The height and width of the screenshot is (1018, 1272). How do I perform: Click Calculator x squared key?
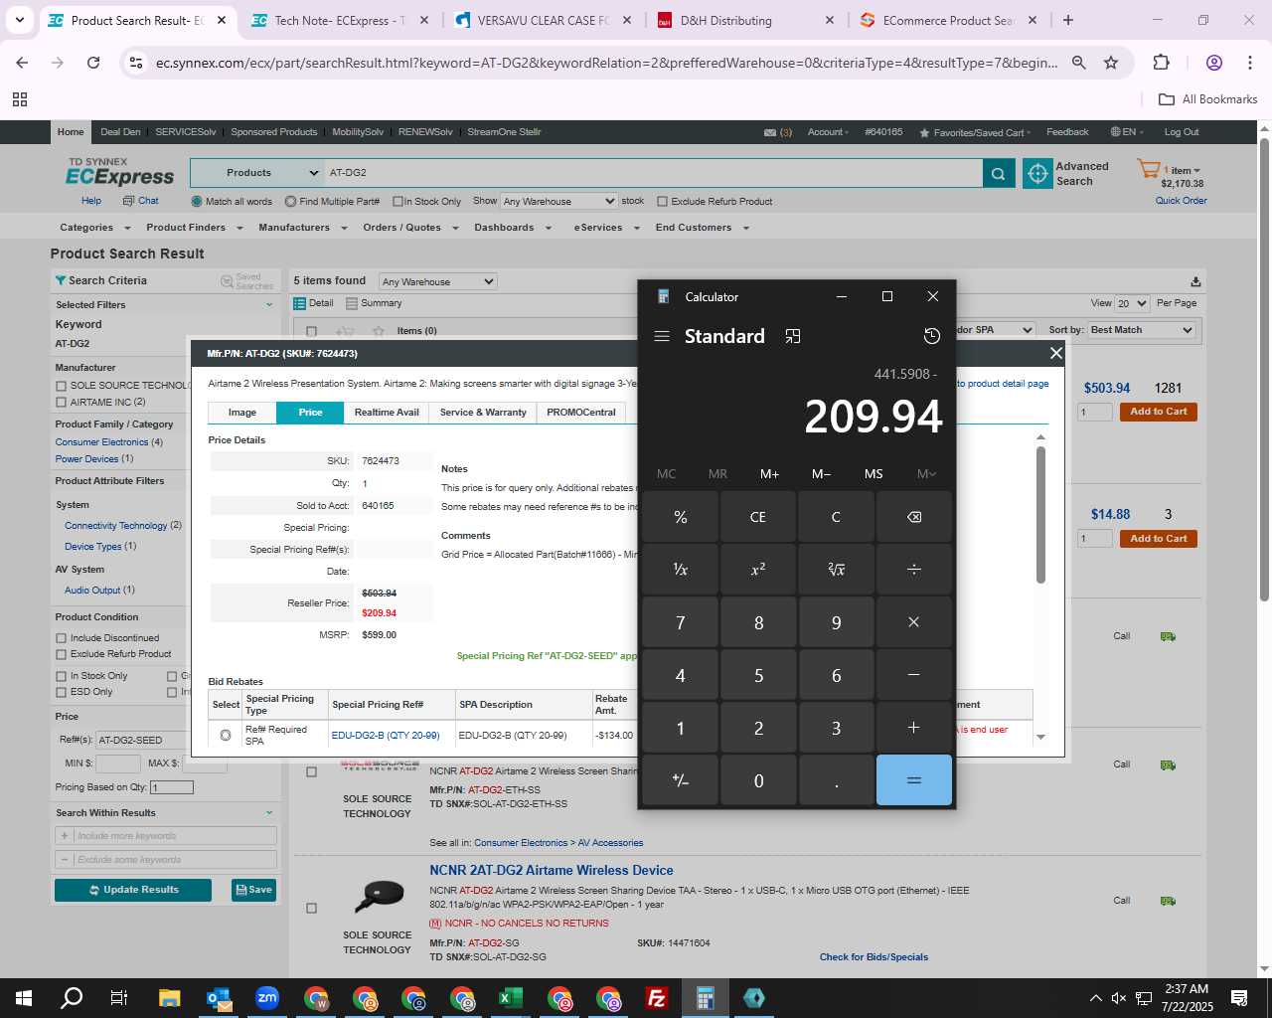tap(758, 570)
